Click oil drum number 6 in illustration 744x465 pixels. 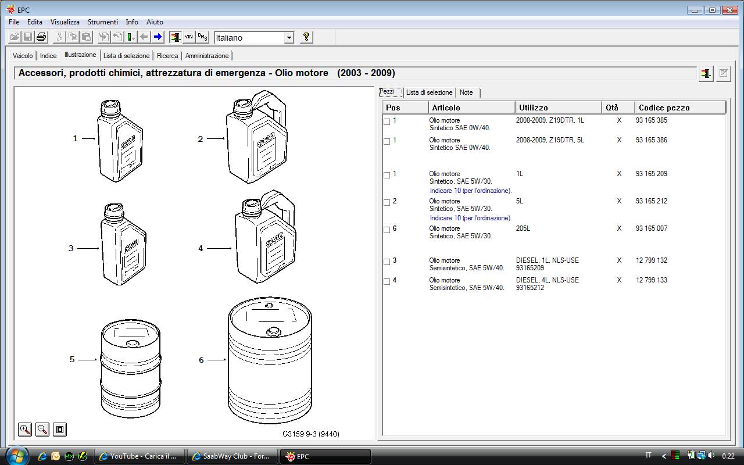[x=270, y=360]
